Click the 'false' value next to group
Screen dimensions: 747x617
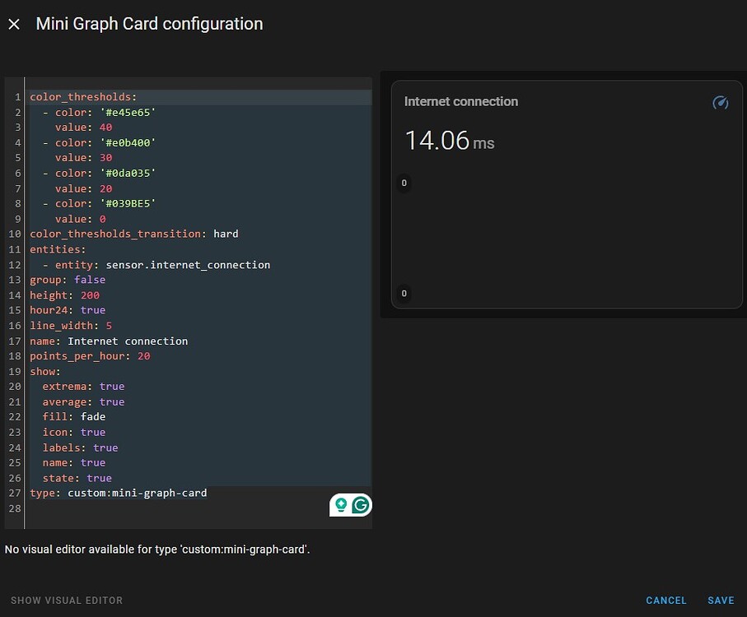pos(89,280)
